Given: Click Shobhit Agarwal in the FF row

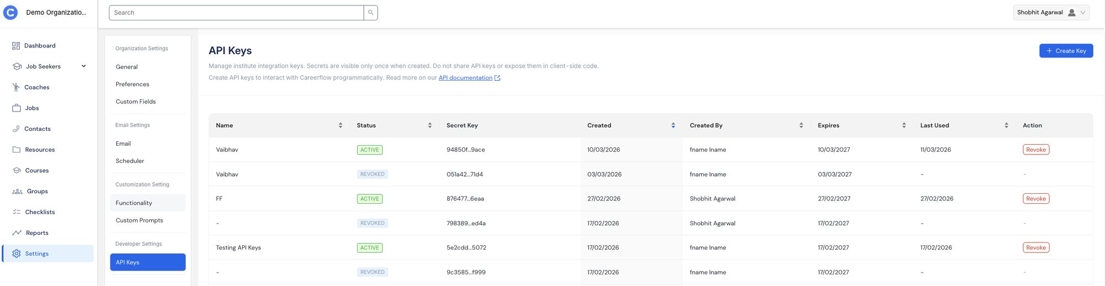Looking at the screenshot, I should (x=712, y=199).
